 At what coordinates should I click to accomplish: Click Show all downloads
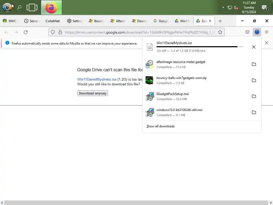(x=160, y=126)
